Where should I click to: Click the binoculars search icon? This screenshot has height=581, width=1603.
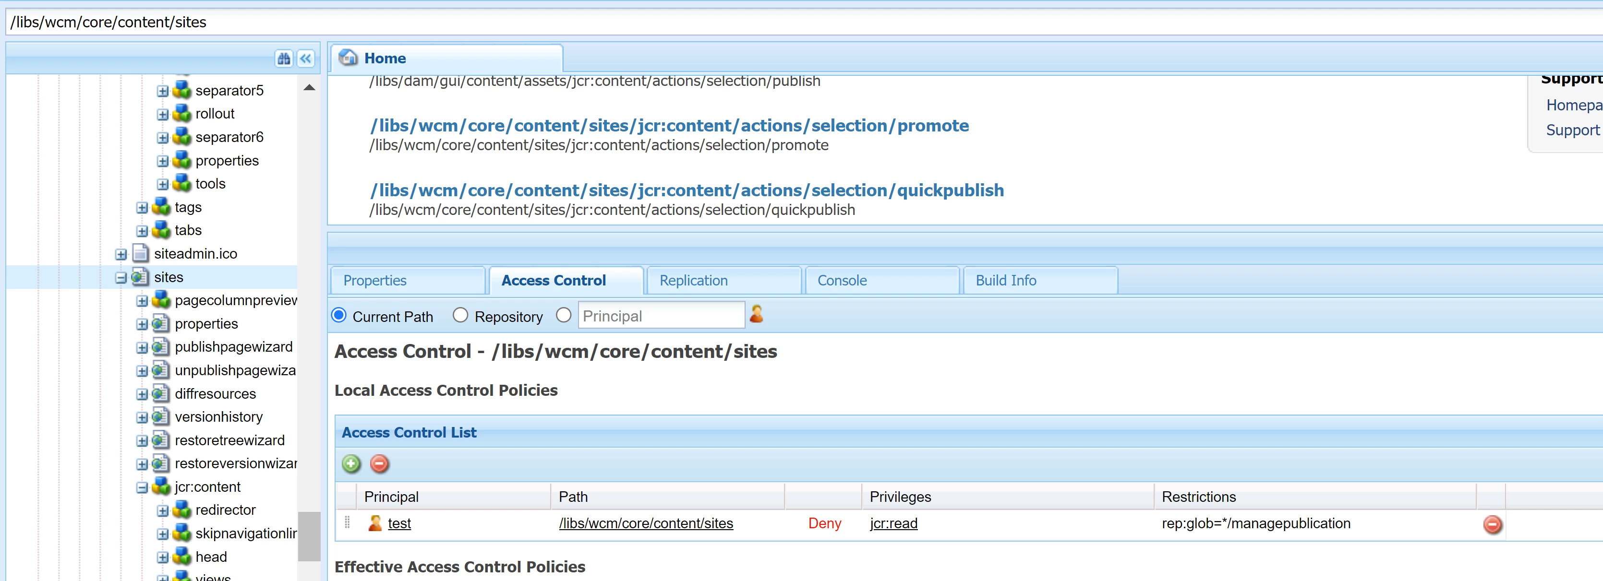click(x=284, y=59)
